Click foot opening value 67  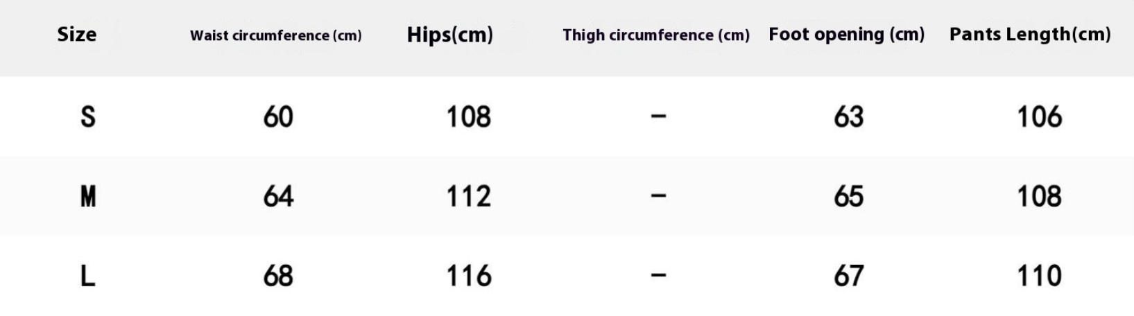click(x=848, y=276)
